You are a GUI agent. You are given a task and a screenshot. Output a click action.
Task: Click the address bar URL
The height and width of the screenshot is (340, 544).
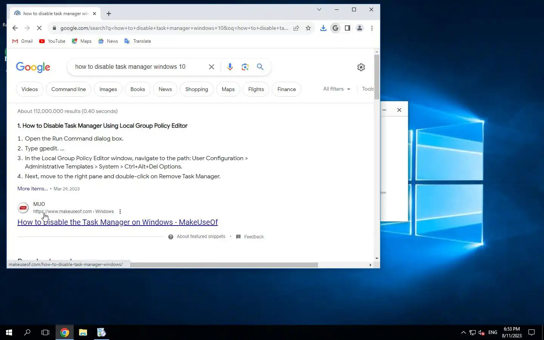[x=174, y=28]
